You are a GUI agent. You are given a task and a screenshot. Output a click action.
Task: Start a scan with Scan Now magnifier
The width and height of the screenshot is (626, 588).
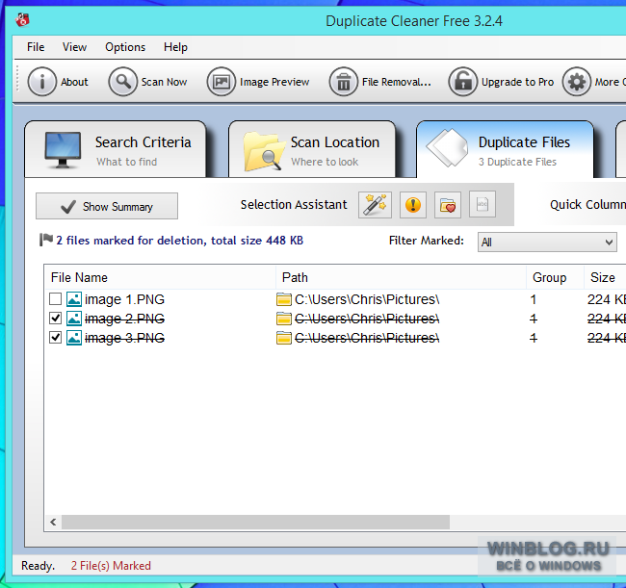[123, 82]
